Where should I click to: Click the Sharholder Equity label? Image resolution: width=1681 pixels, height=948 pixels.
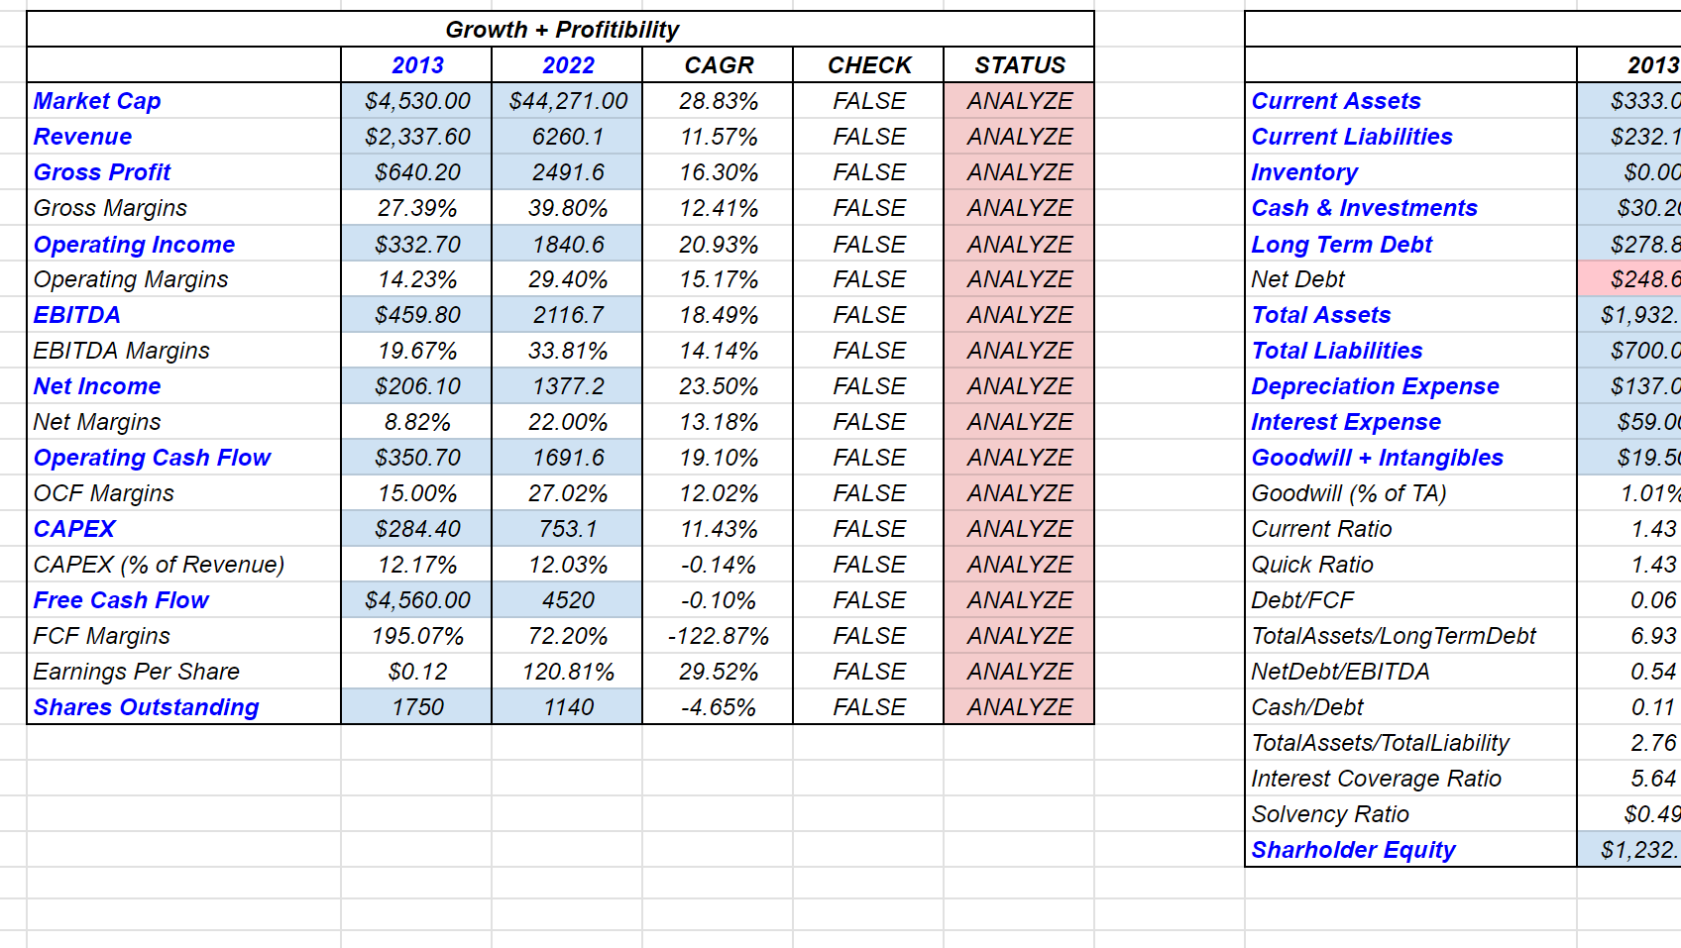click(1353, 850)
